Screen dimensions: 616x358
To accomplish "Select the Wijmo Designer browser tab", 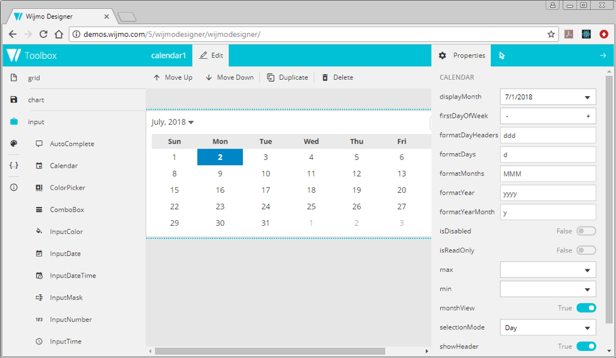I will click(63, 16).
